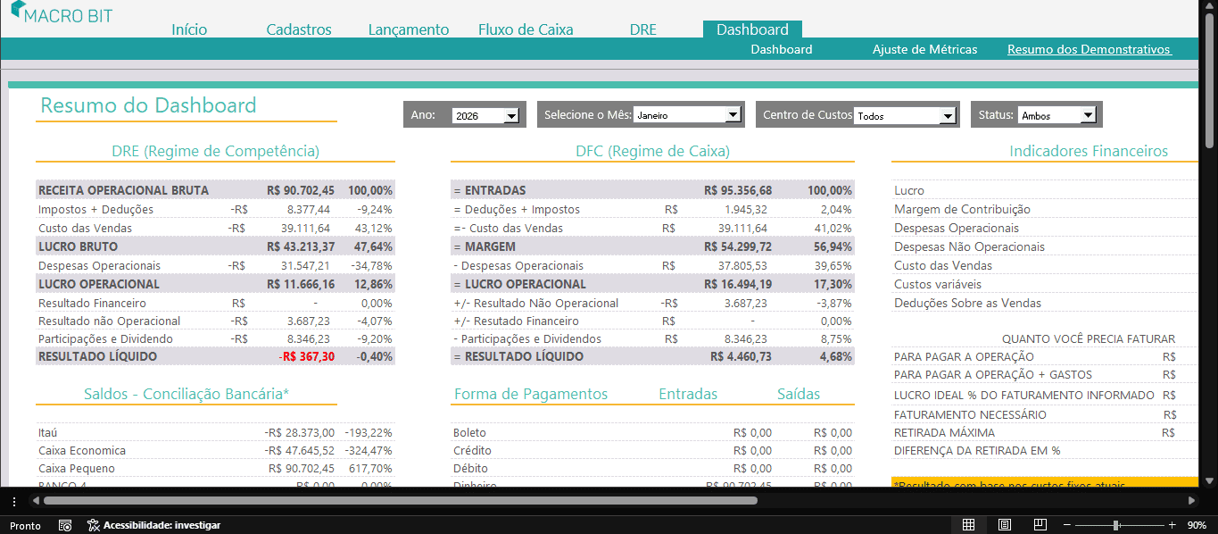The height and width of the screenshot is (534, 1218).
Task: Switch to Normal view icon
Action: tap(968, 525)
